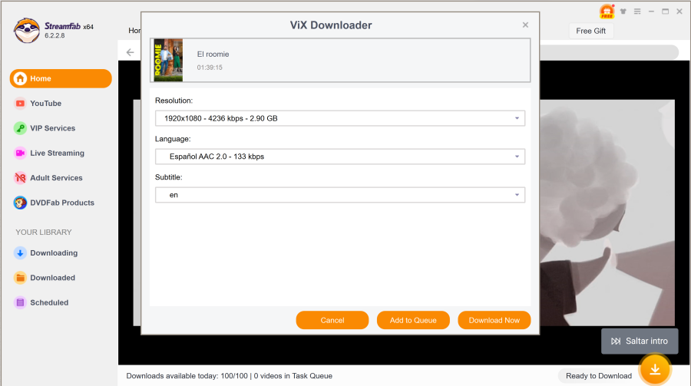The height and width of the screenshot is (386, 691).
Task: Click the free gift box icon
Action: click(607, 12)
